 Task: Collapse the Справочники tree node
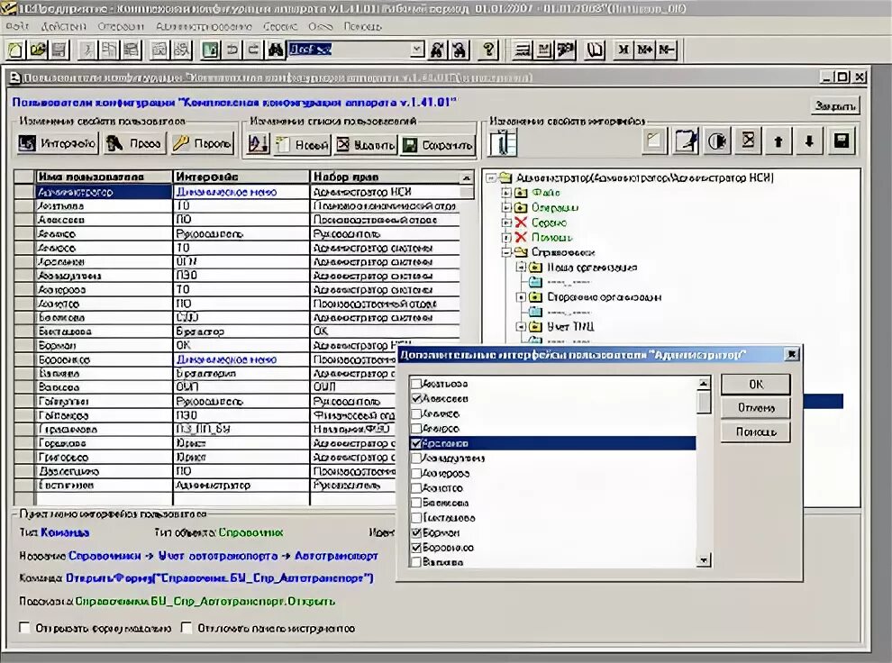coord(505,252)
